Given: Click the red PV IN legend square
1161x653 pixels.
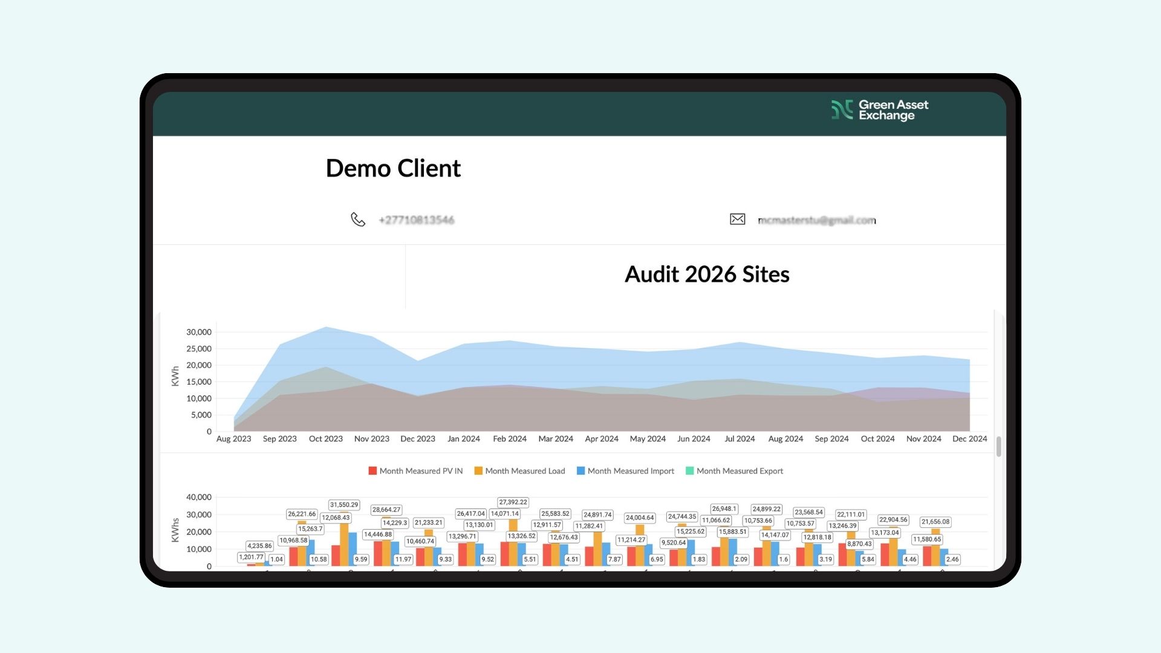Looking at the screenshot, I should [x=372, y=471].
